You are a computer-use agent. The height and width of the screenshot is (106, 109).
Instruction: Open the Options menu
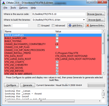click(x=23, y=8)
